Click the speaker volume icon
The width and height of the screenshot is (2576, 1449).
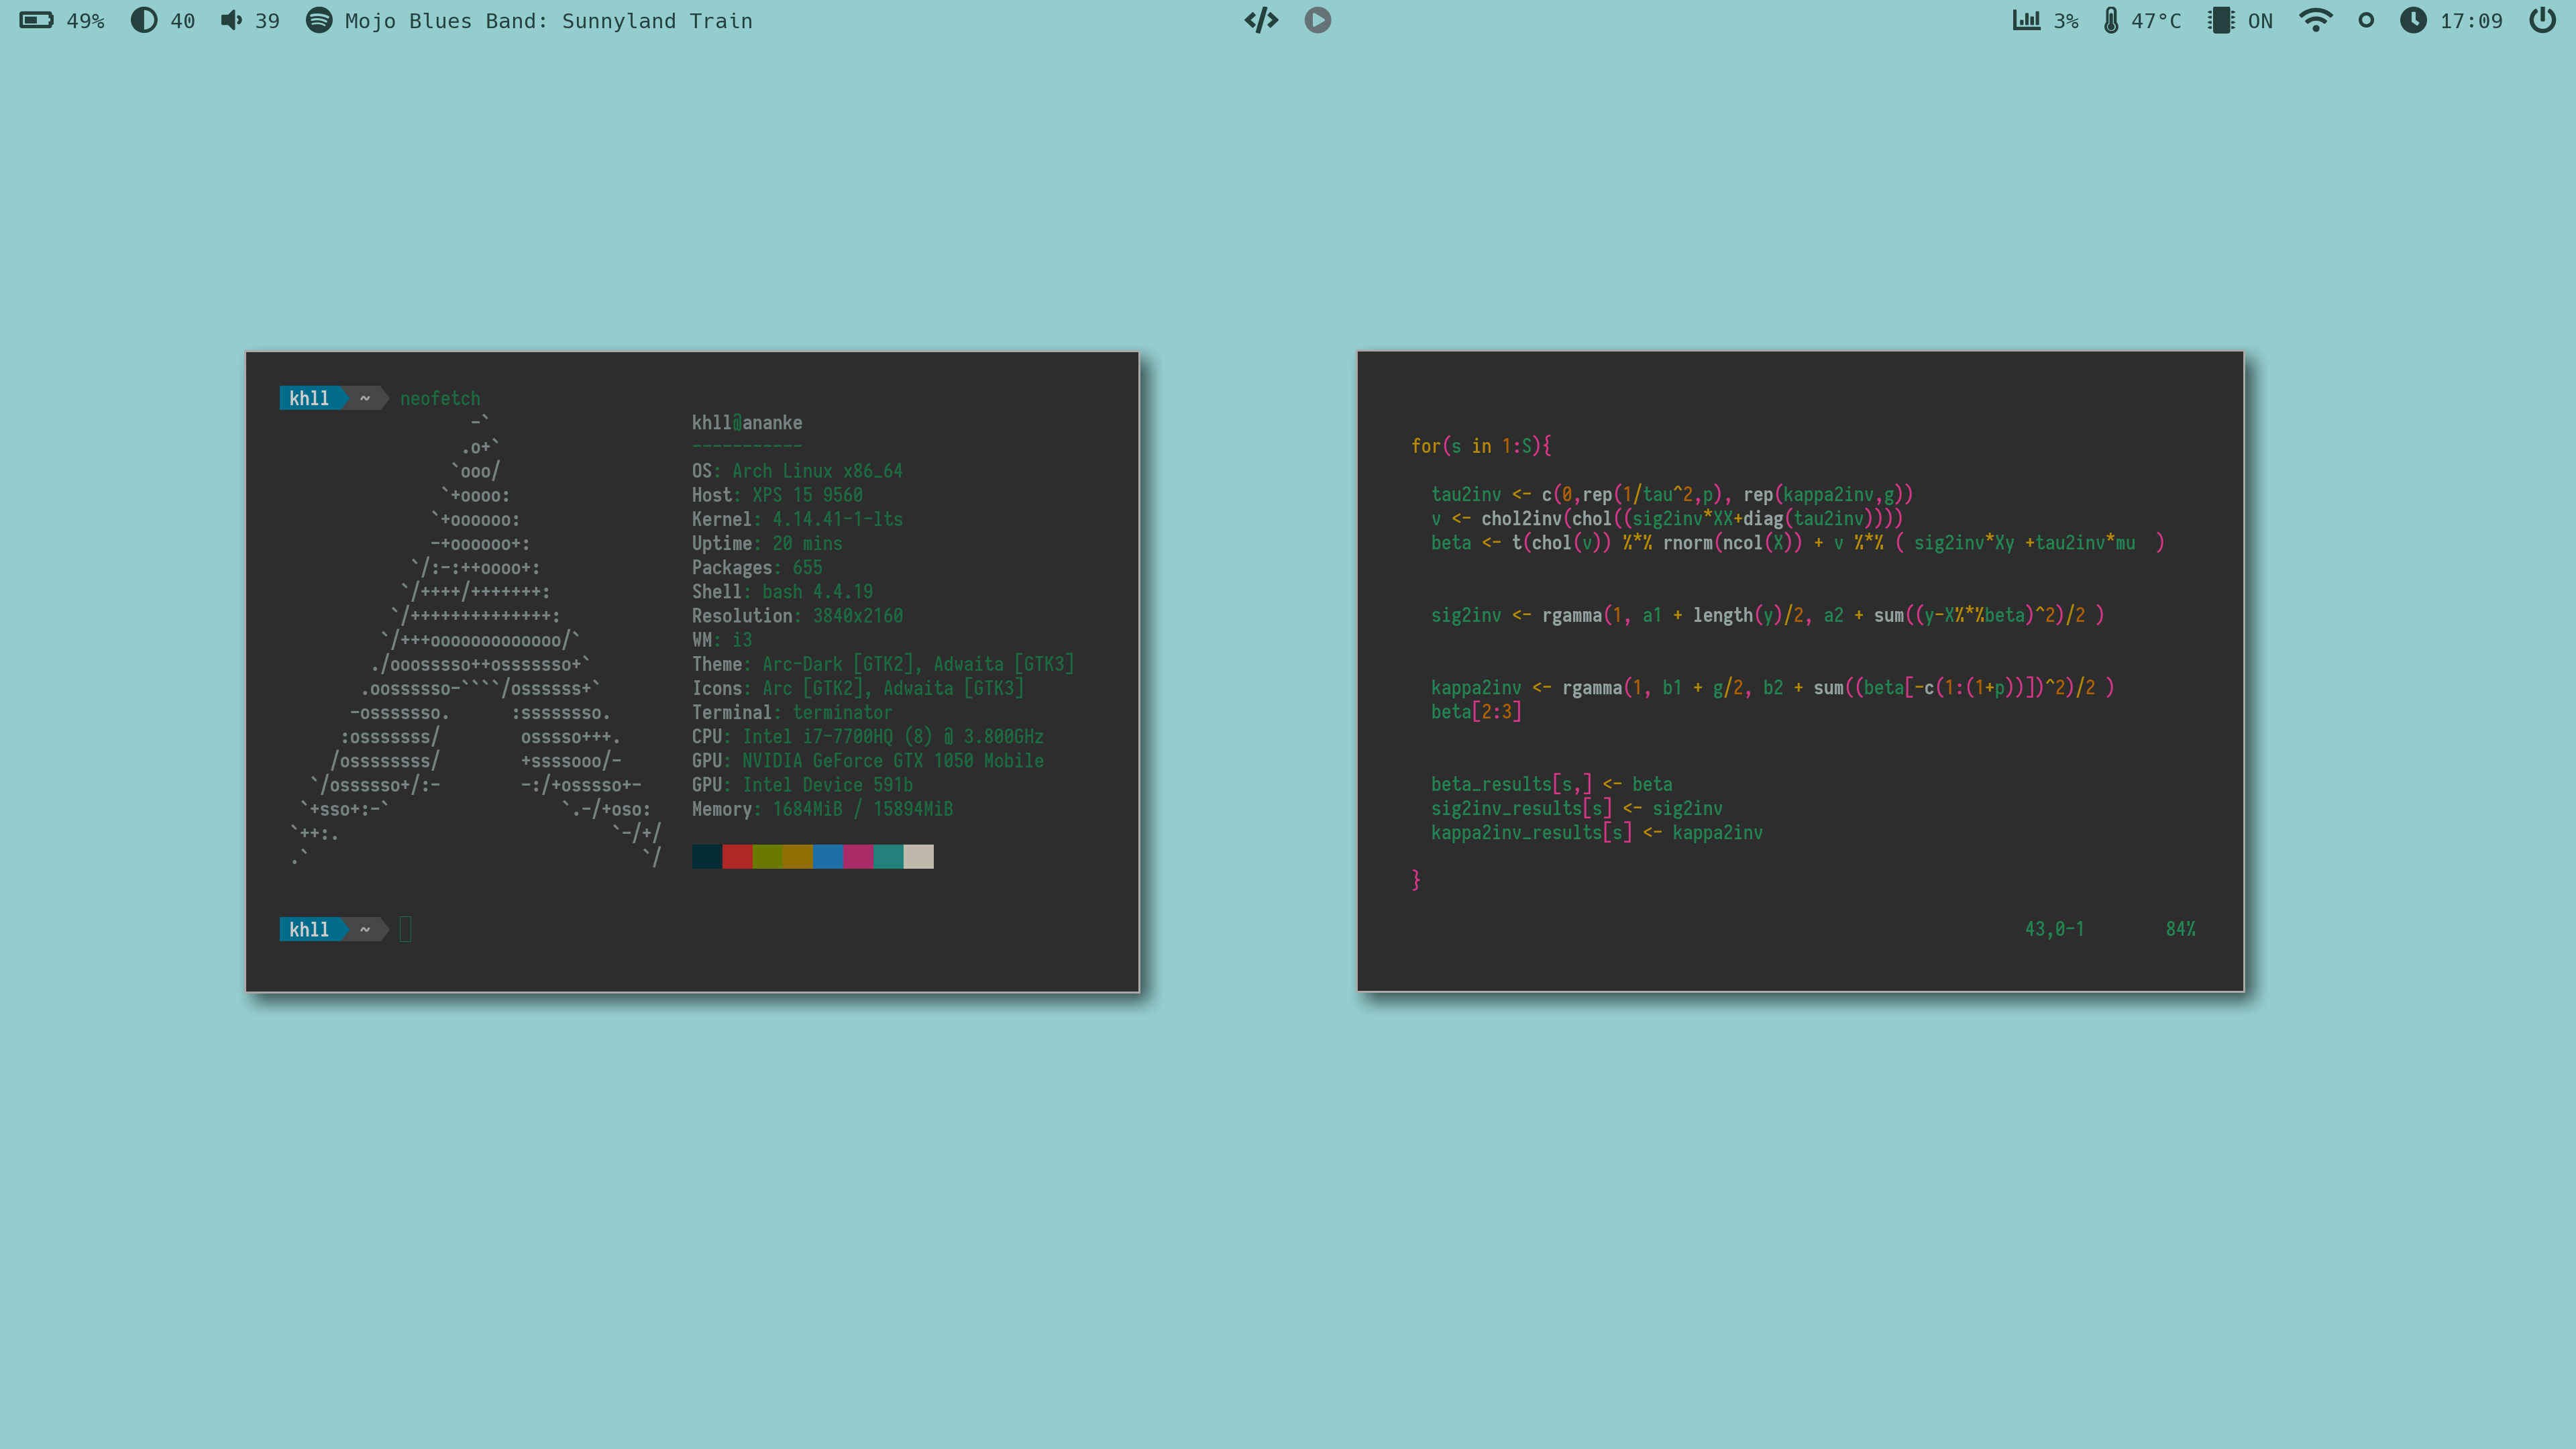231,20
